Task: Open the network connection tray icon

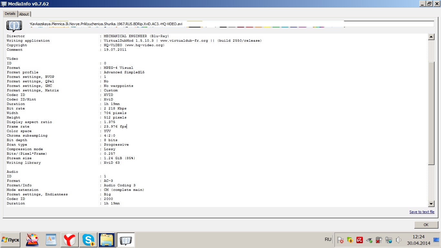Action: (389, 240)
